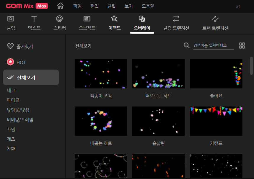This screenshot has height=179, width=254.
Task: Click the 내뿜는 하트 caption text
Action: 101,143
